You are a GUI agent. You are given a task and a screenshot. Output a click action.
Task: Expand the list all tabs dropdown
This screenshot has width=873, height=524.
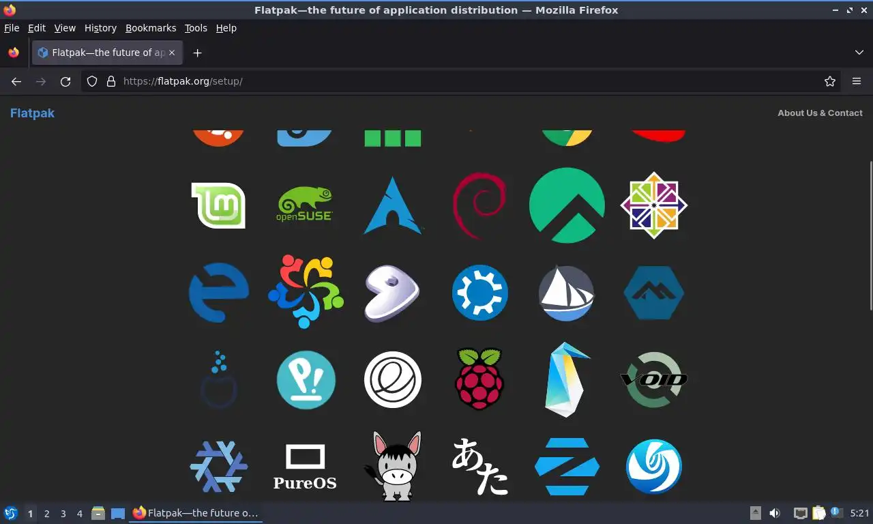click(x=859, y=53)
